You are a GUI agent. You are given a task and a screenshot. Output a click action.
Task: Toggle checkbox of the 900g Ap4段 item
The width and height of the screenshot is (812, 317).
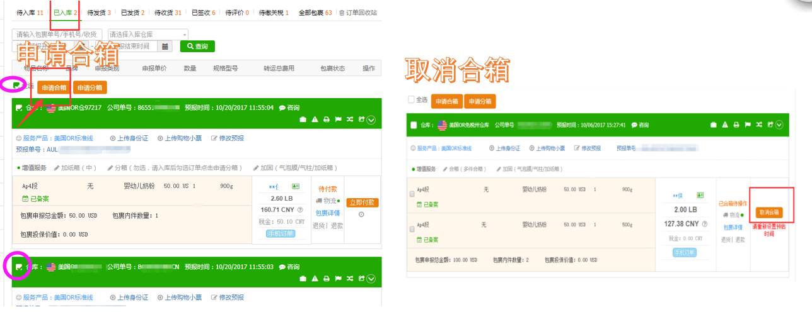click(x=412, y=194)
